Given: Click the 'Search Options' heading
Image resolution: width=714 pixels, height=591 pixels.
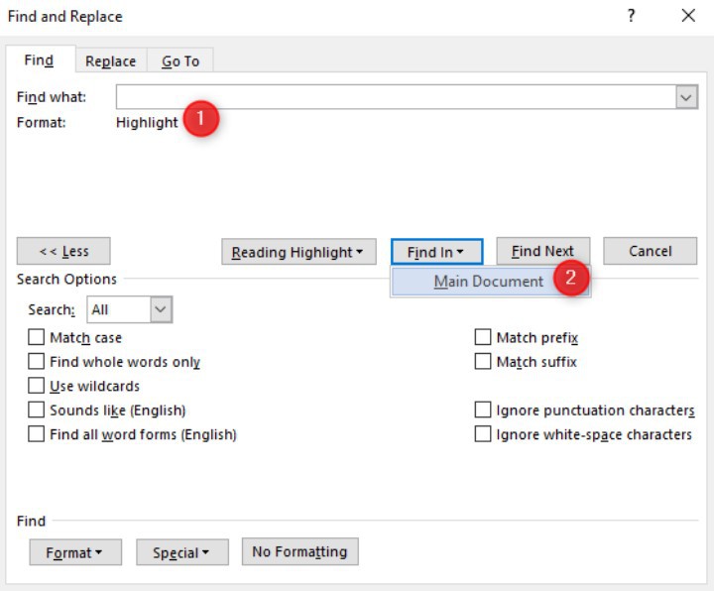Looking at the screenshot, I should pos(66,279).
